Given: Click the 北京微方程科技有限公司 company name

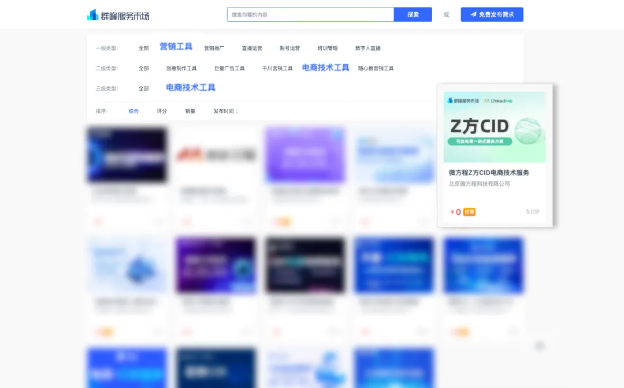Looking at the screenshot, I should click(480, 184).
